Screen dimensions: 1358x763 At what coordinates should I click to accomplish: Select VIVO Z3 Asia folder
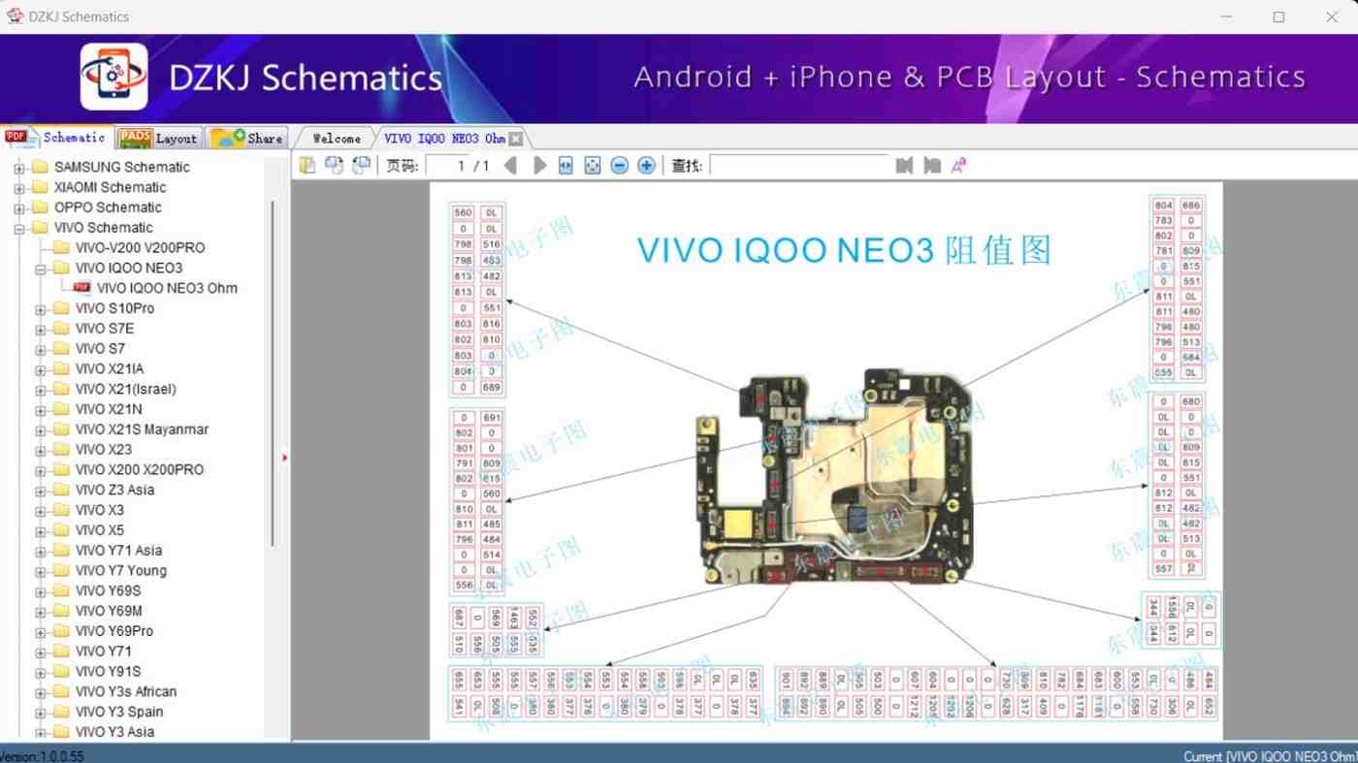coord(114,490)
